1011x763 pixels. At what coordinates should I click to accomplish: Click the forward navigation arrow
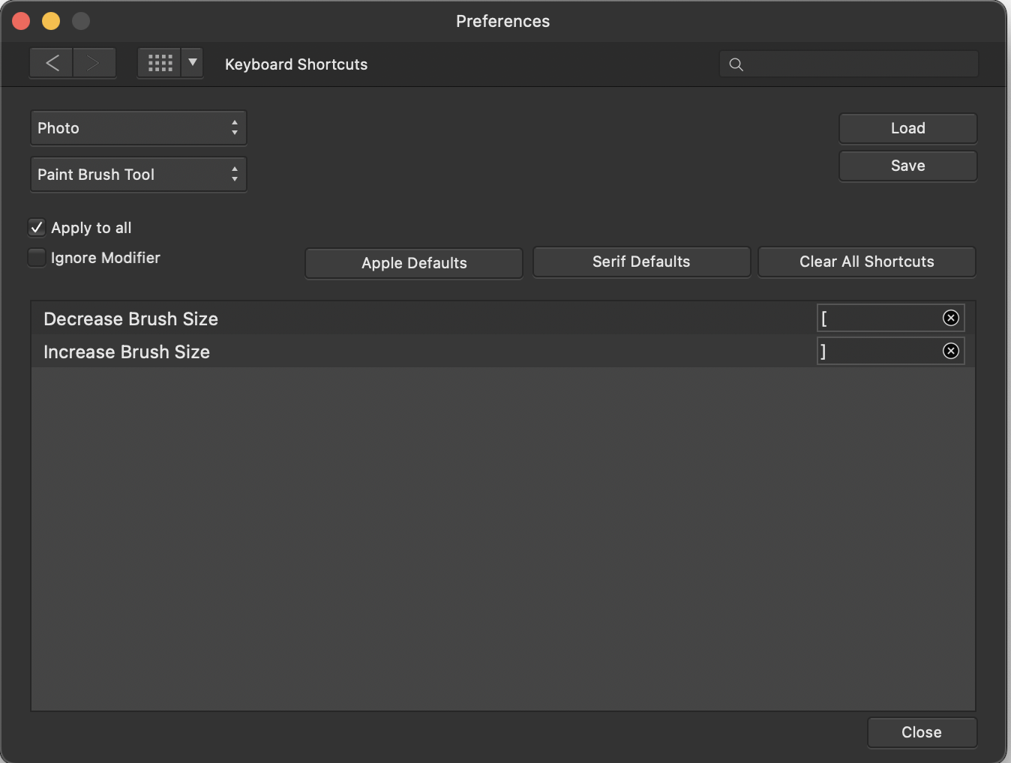click(94, 63)
